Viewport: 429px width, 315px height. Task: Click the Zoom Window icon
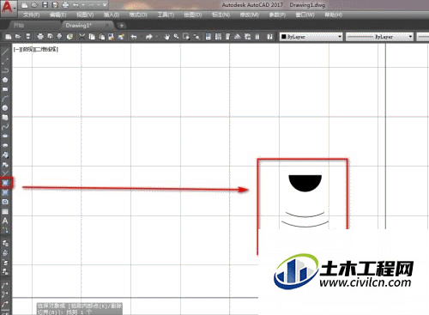186,37
